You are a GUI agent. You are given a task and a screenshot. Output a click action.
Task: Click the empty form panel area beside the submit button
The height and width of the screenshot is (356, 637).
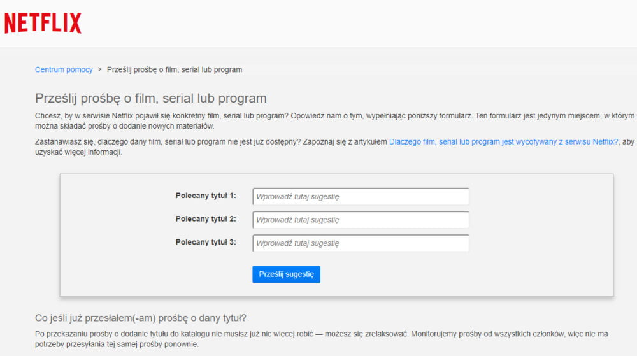[446, 274]
